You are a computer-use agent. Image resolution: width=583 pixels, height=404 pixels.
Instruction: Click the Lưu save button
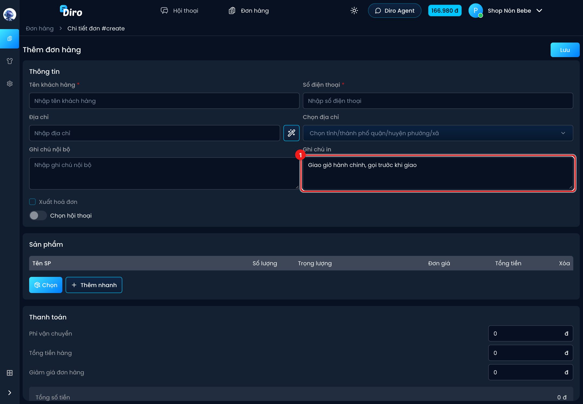[x=565, y=50]
